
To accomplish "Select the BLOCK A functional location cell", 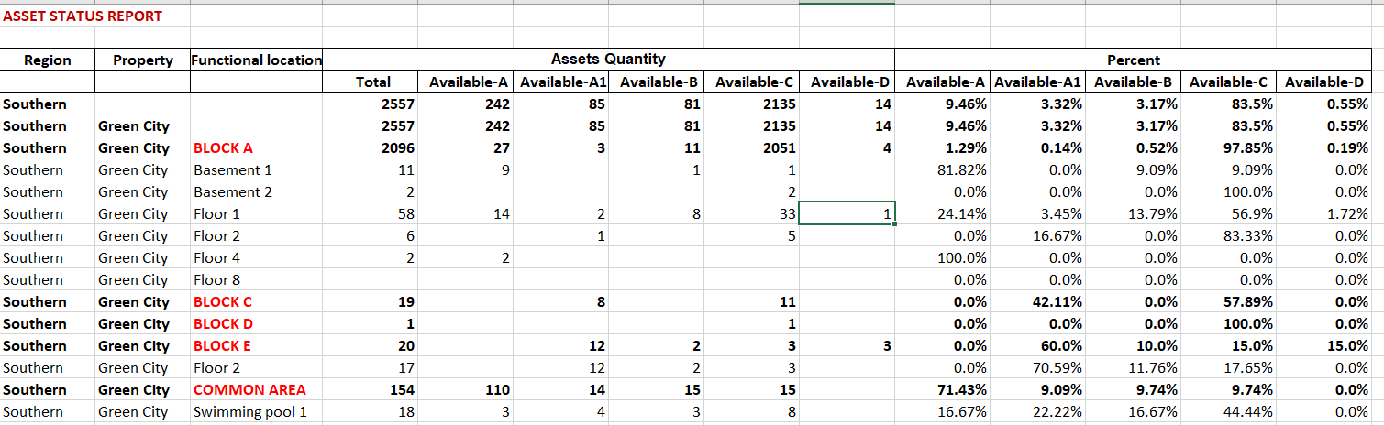I will click(x=223, y=148).
